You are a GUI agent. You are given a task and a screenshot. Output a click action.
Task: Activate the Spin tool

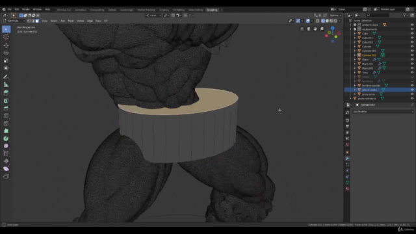(x=6, y=138)
